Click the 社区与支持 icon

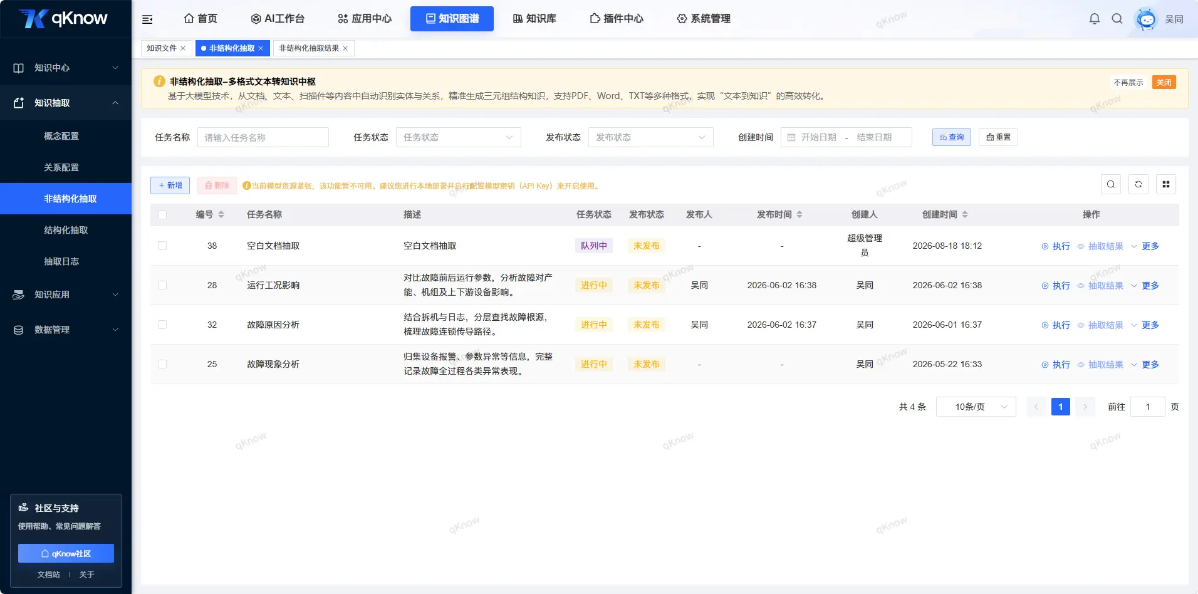click(x=24, y=508)
